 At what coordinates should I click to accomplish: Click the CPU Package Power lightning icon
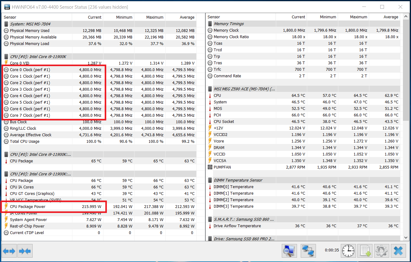[x=6, y=206]
